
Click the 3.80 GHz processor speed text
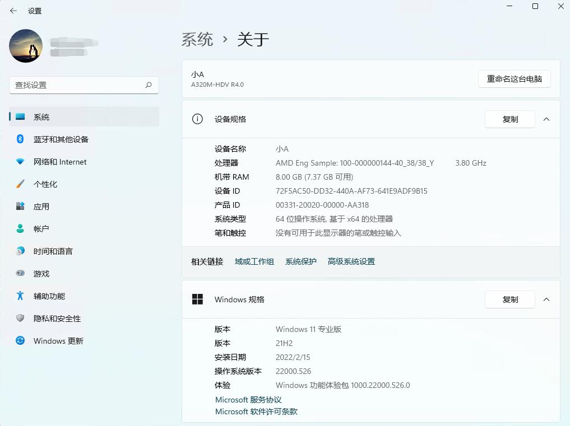[471, 163]
